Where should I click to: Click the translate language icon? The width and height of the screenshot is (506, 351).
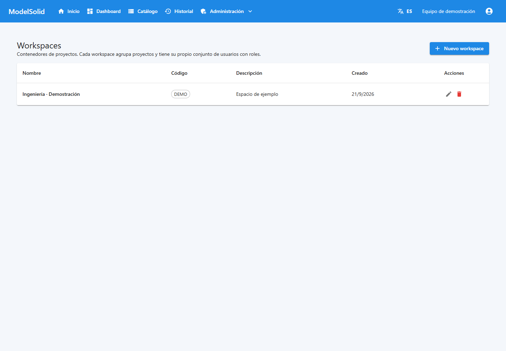401,11
